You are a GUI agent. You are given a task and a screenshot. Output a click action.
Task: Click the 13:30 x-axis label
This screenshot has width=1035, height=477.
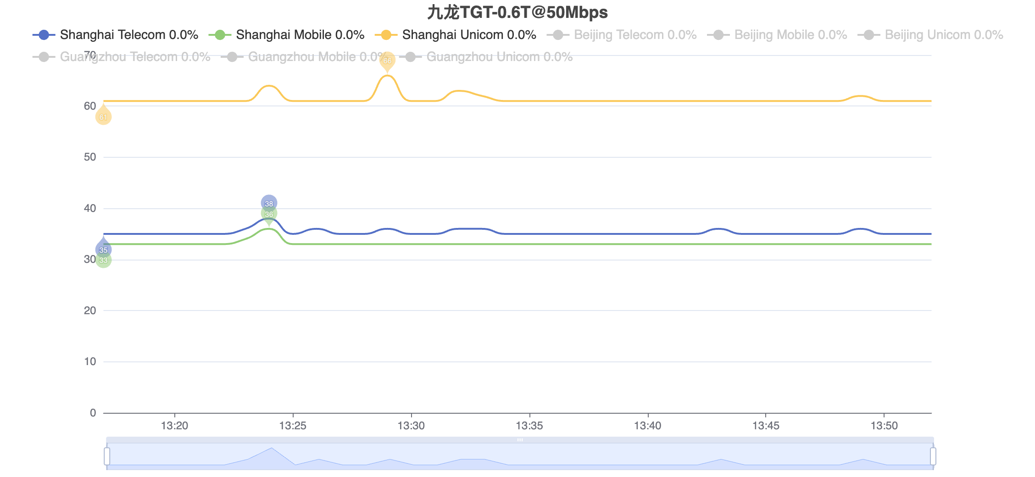coord(411,426)
